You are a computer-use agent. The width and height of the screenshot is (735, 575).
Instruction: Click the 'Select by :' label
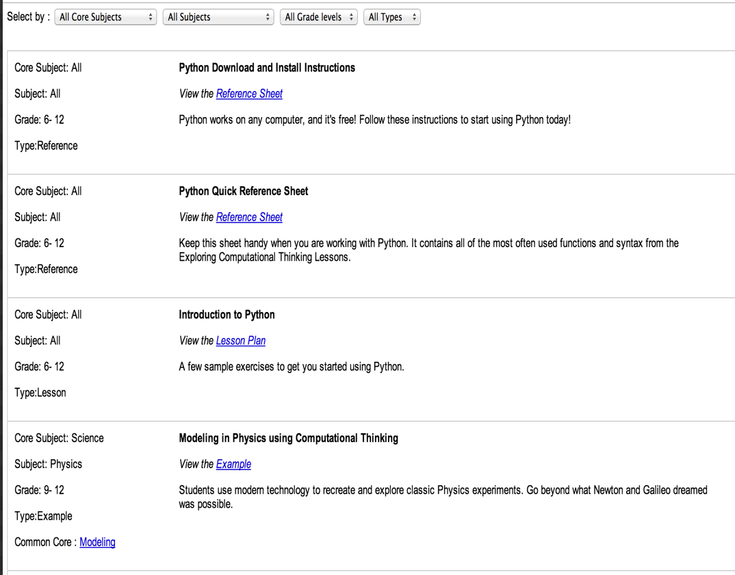coord(29,17)
